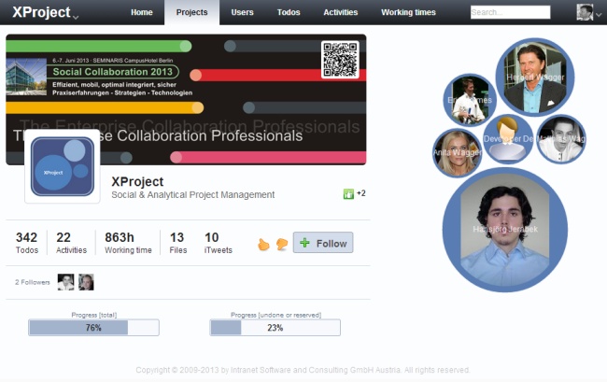
Task: Click the building photo on the banner
Action: [26, 77]
